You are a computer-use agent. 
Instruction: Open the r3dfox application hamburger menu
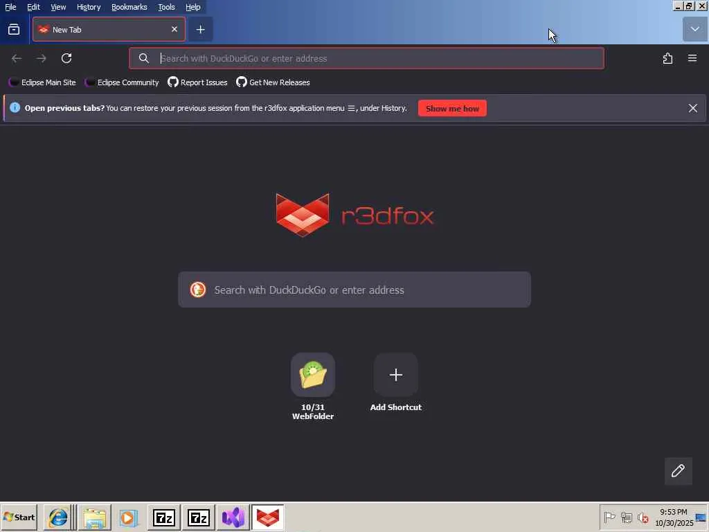[x=692, y=58]
